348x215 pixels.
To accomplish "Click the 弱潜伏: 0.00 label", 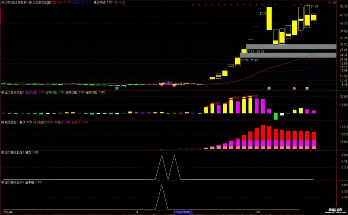I will point(45,122).
